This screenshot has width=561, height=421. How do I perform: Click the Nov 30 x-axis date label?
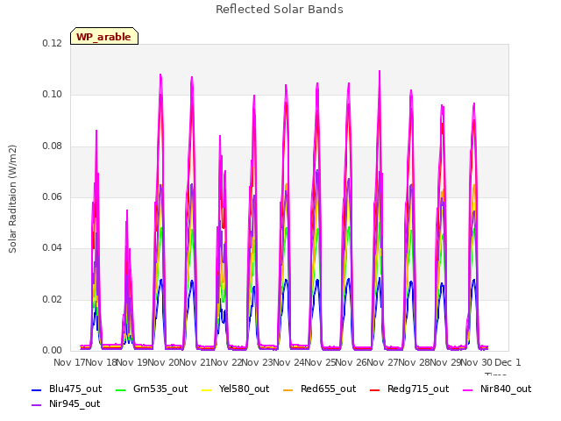[x=476, y=362]
